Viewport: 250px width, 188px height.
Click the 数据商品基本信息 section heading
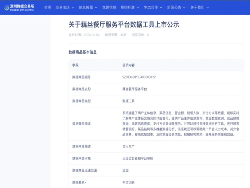(x=82, y=52)
